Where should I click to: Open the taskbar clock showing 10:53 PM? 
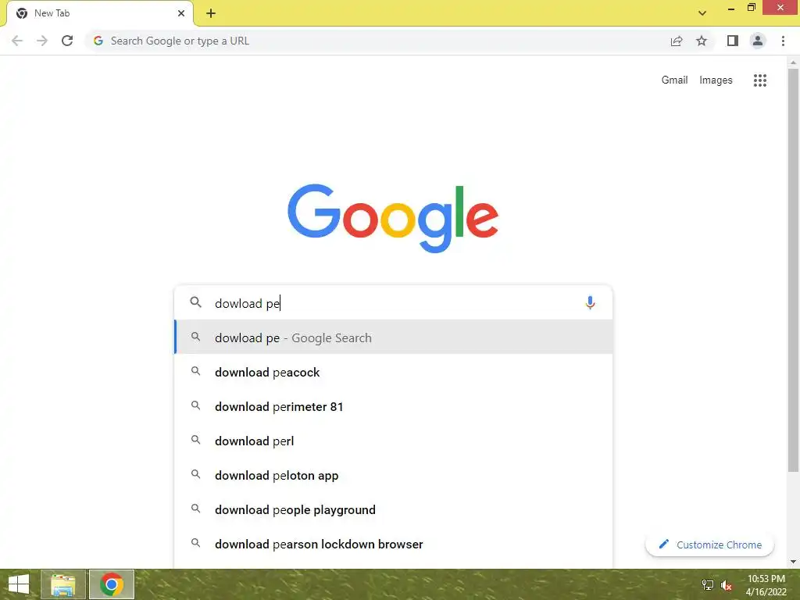coord(766,584)
